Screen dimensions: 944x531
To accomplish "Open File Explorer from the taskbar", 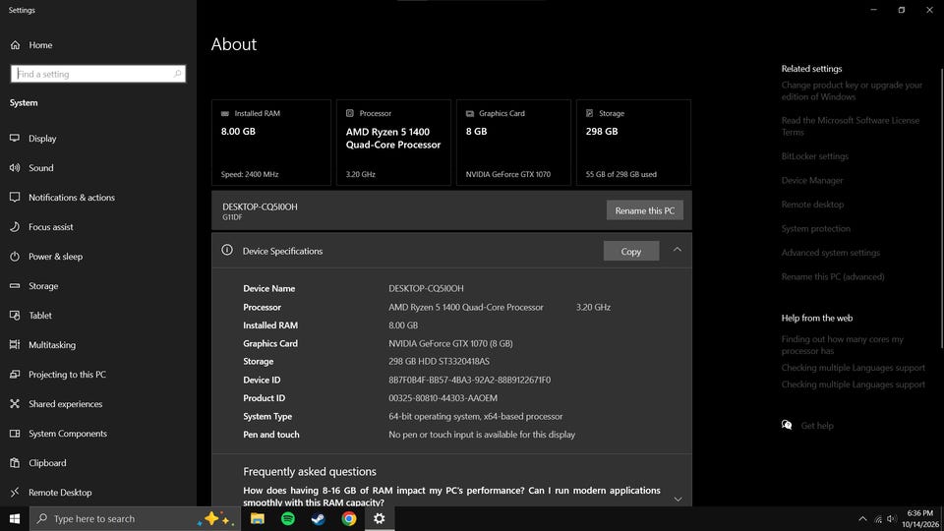I will 257,518.
